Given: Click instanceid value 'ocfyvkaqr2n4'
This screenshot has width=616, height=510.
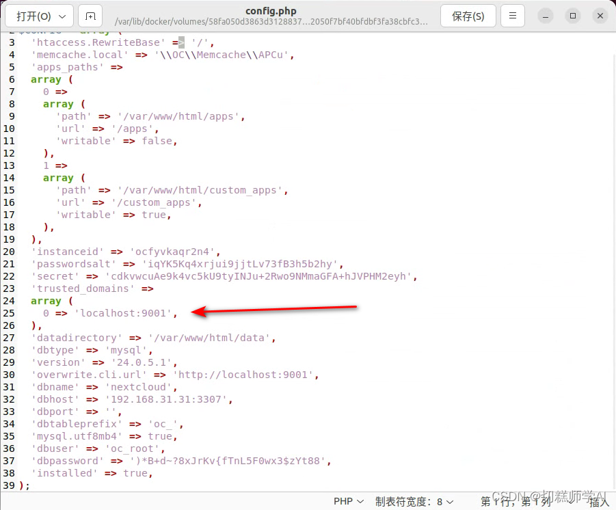Looking at the screenshot, I should [172, 252].
